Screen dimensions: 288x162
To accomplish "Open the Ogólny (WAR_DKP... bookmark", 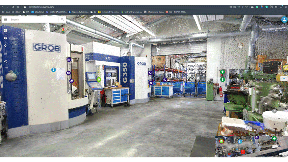I will pos(56,12).
